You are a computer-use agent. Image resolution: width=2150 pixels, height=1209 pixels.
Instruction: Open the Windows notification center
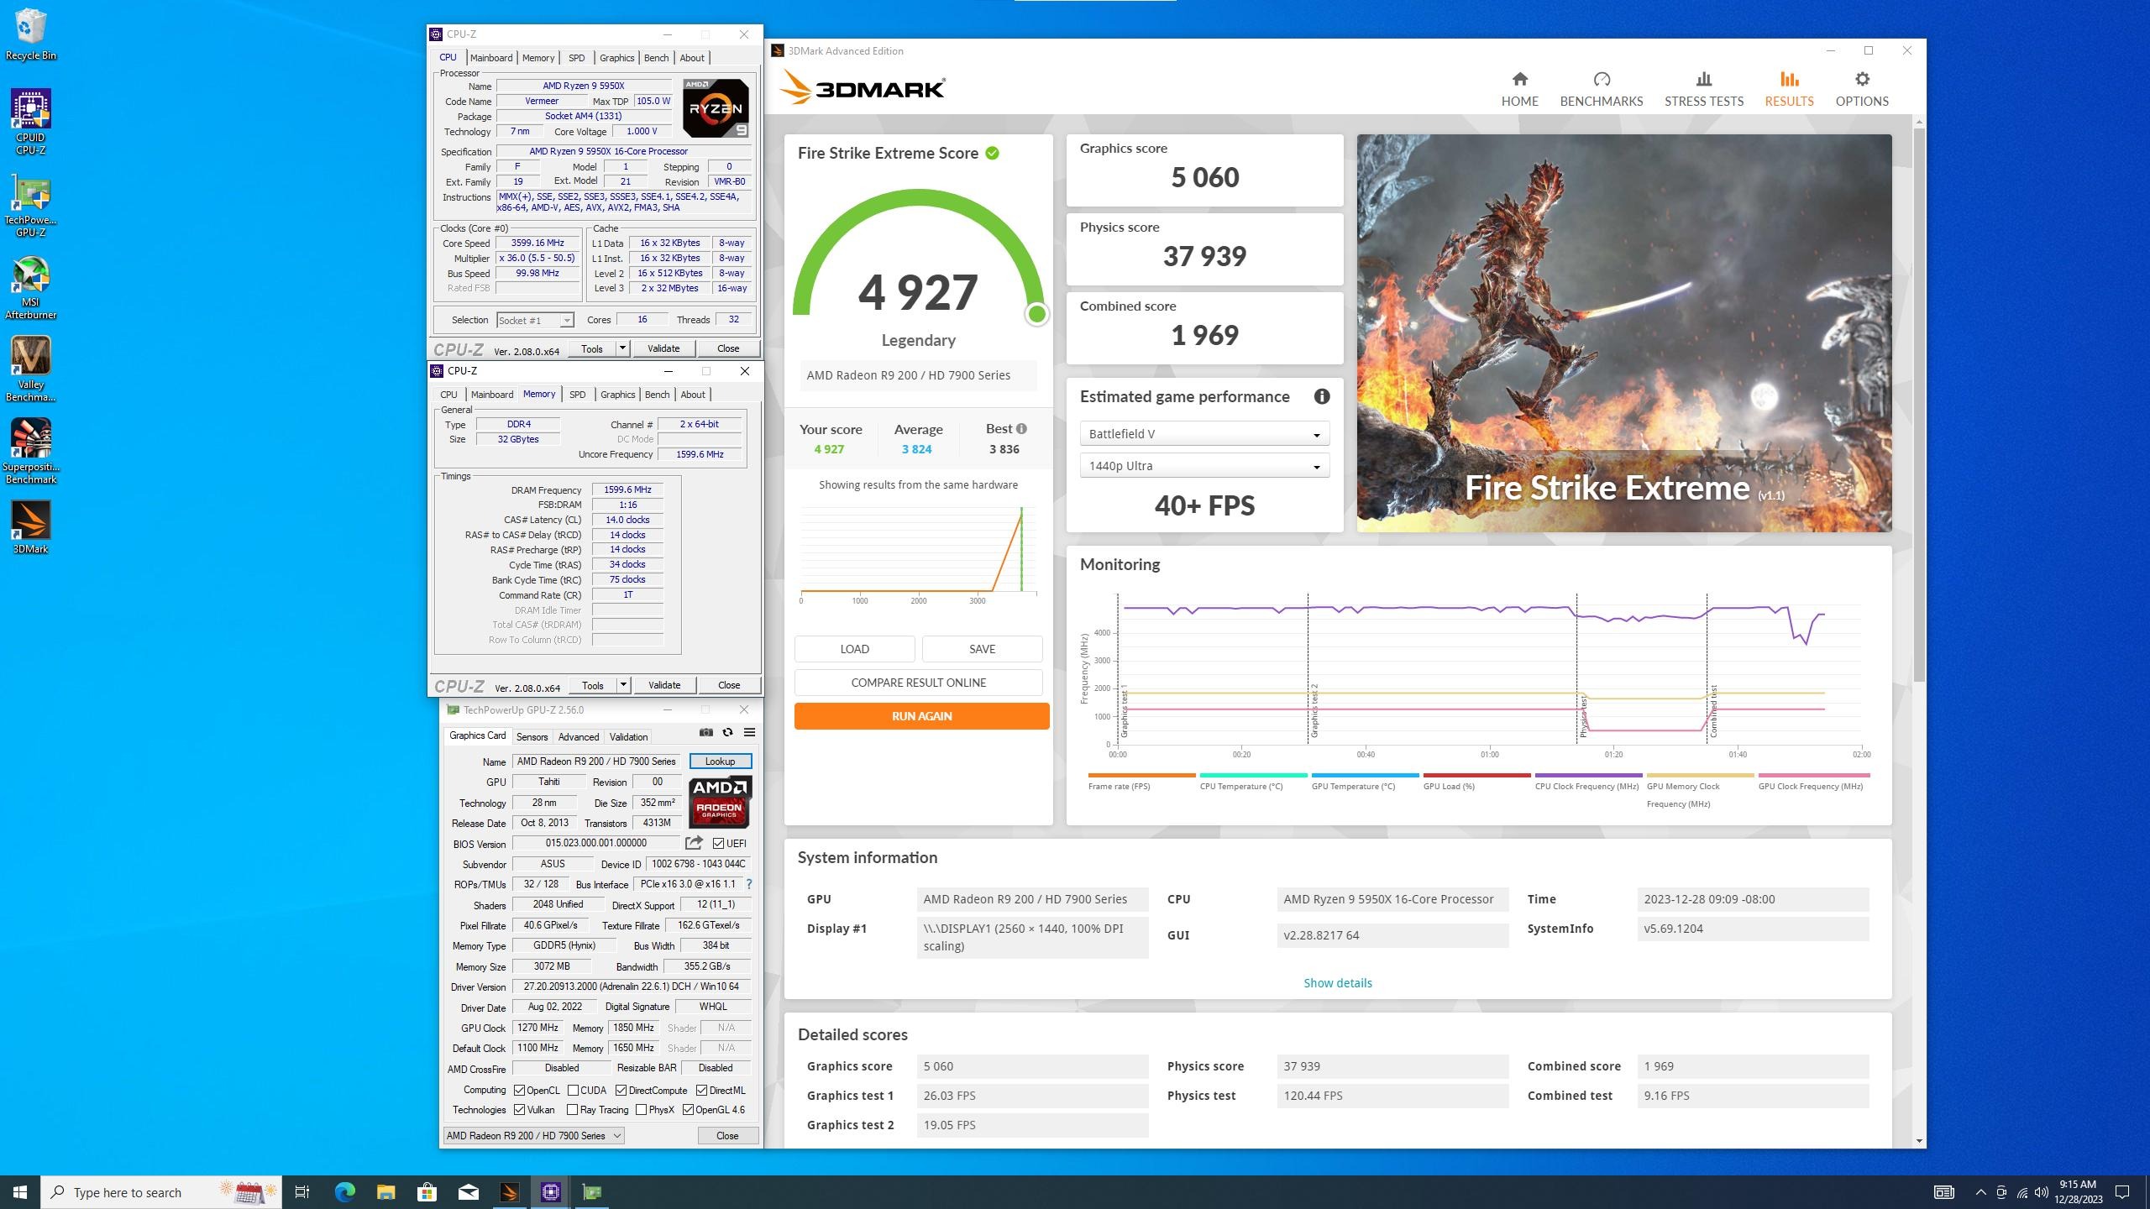click(2122, 1191)
